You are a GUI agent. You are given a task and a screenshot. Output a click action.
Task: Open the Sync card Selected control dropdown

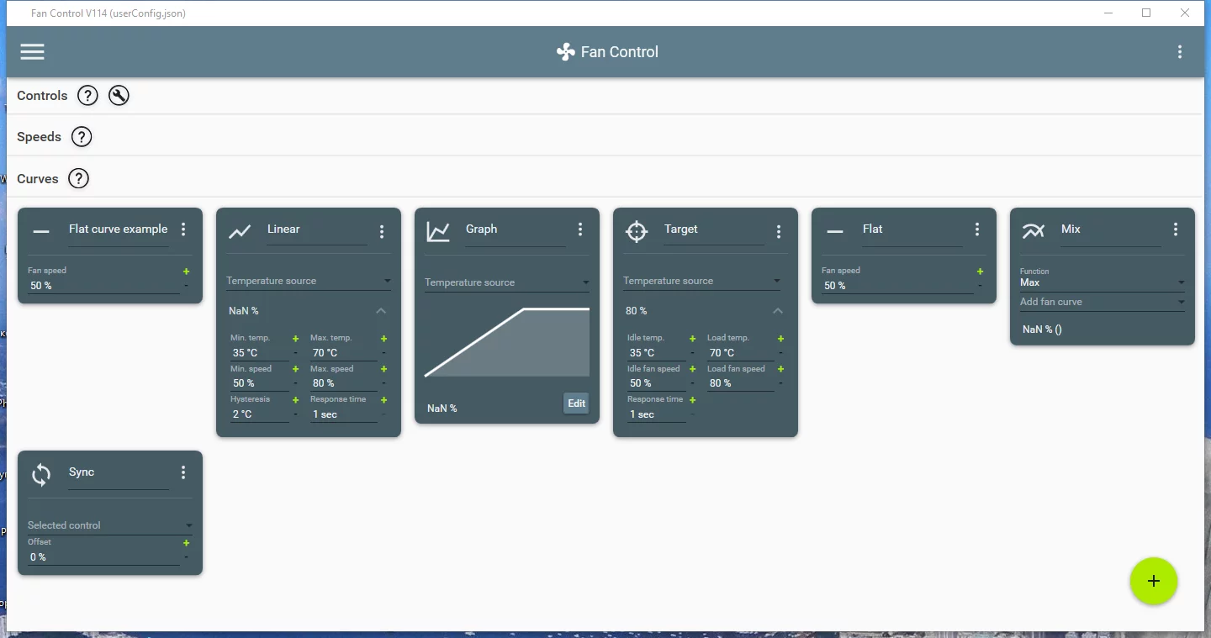(110, 525)
